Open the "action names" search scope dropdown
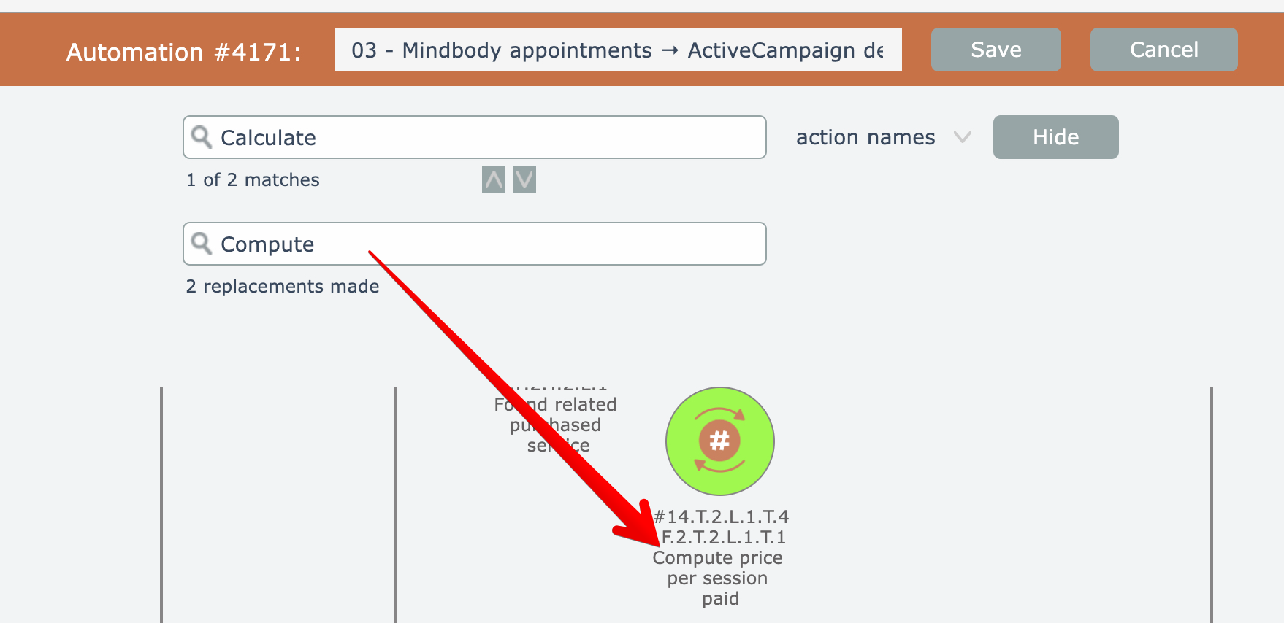The width and height of the screenshot is (1284, 623). click(x=865, y=137)
